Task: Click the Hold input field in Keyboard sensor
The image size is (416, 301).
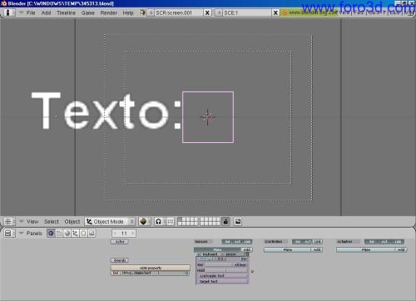Action: 215,270
